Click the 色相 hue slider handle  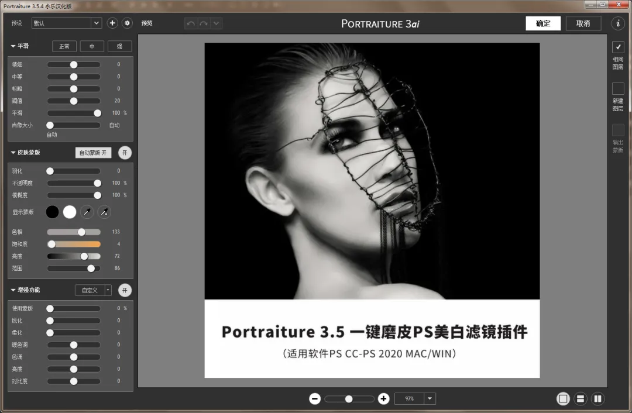point(82,232)
